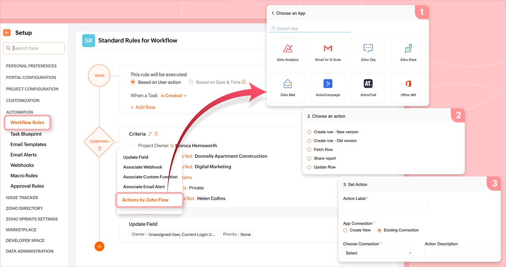The width and height of the screenshot is (506, 267).
Task: Choose Create New app connection
Action: point(345,230)
